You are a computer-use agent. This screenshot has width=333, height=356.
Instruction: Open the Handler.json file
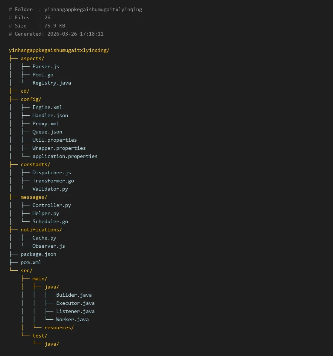[x=50, y=115]
